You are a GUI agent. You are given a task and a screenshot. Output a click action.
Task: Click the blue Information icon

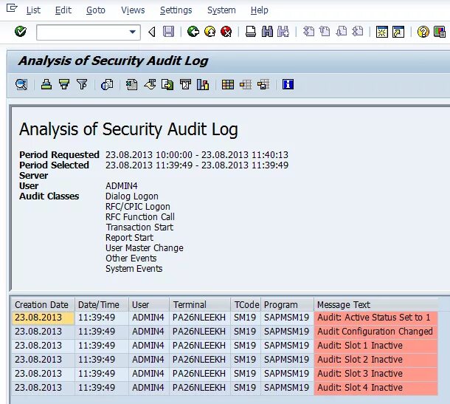point(288,84)
